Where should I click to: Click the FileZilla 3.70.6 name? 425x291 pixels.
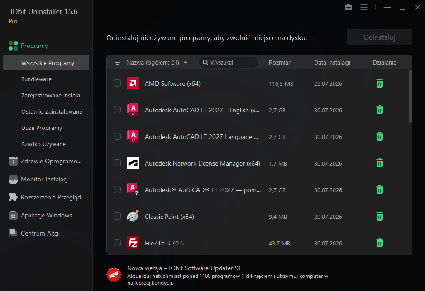pyautogui.click(x=164, y=243)
